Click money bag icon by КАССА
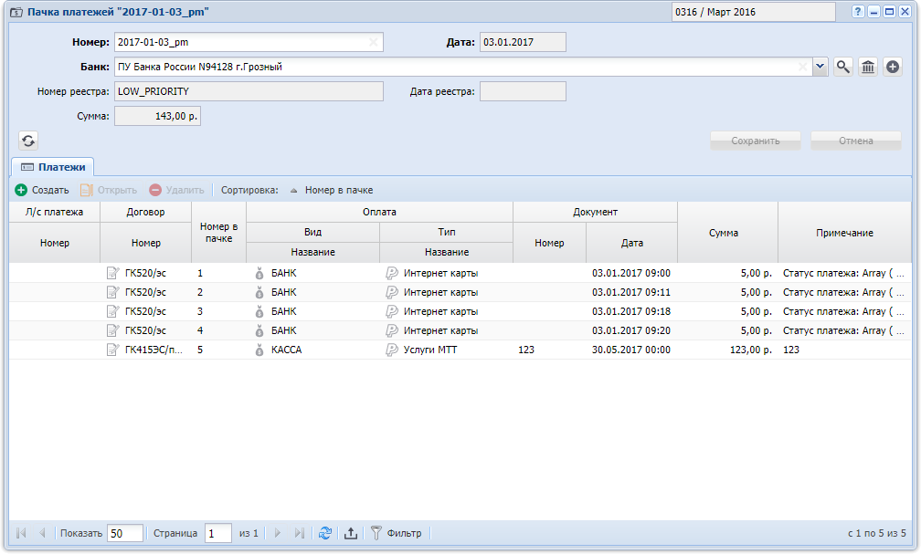Viewport: 921px width, 554px height. pyautogui.click(x=259, y=350)
